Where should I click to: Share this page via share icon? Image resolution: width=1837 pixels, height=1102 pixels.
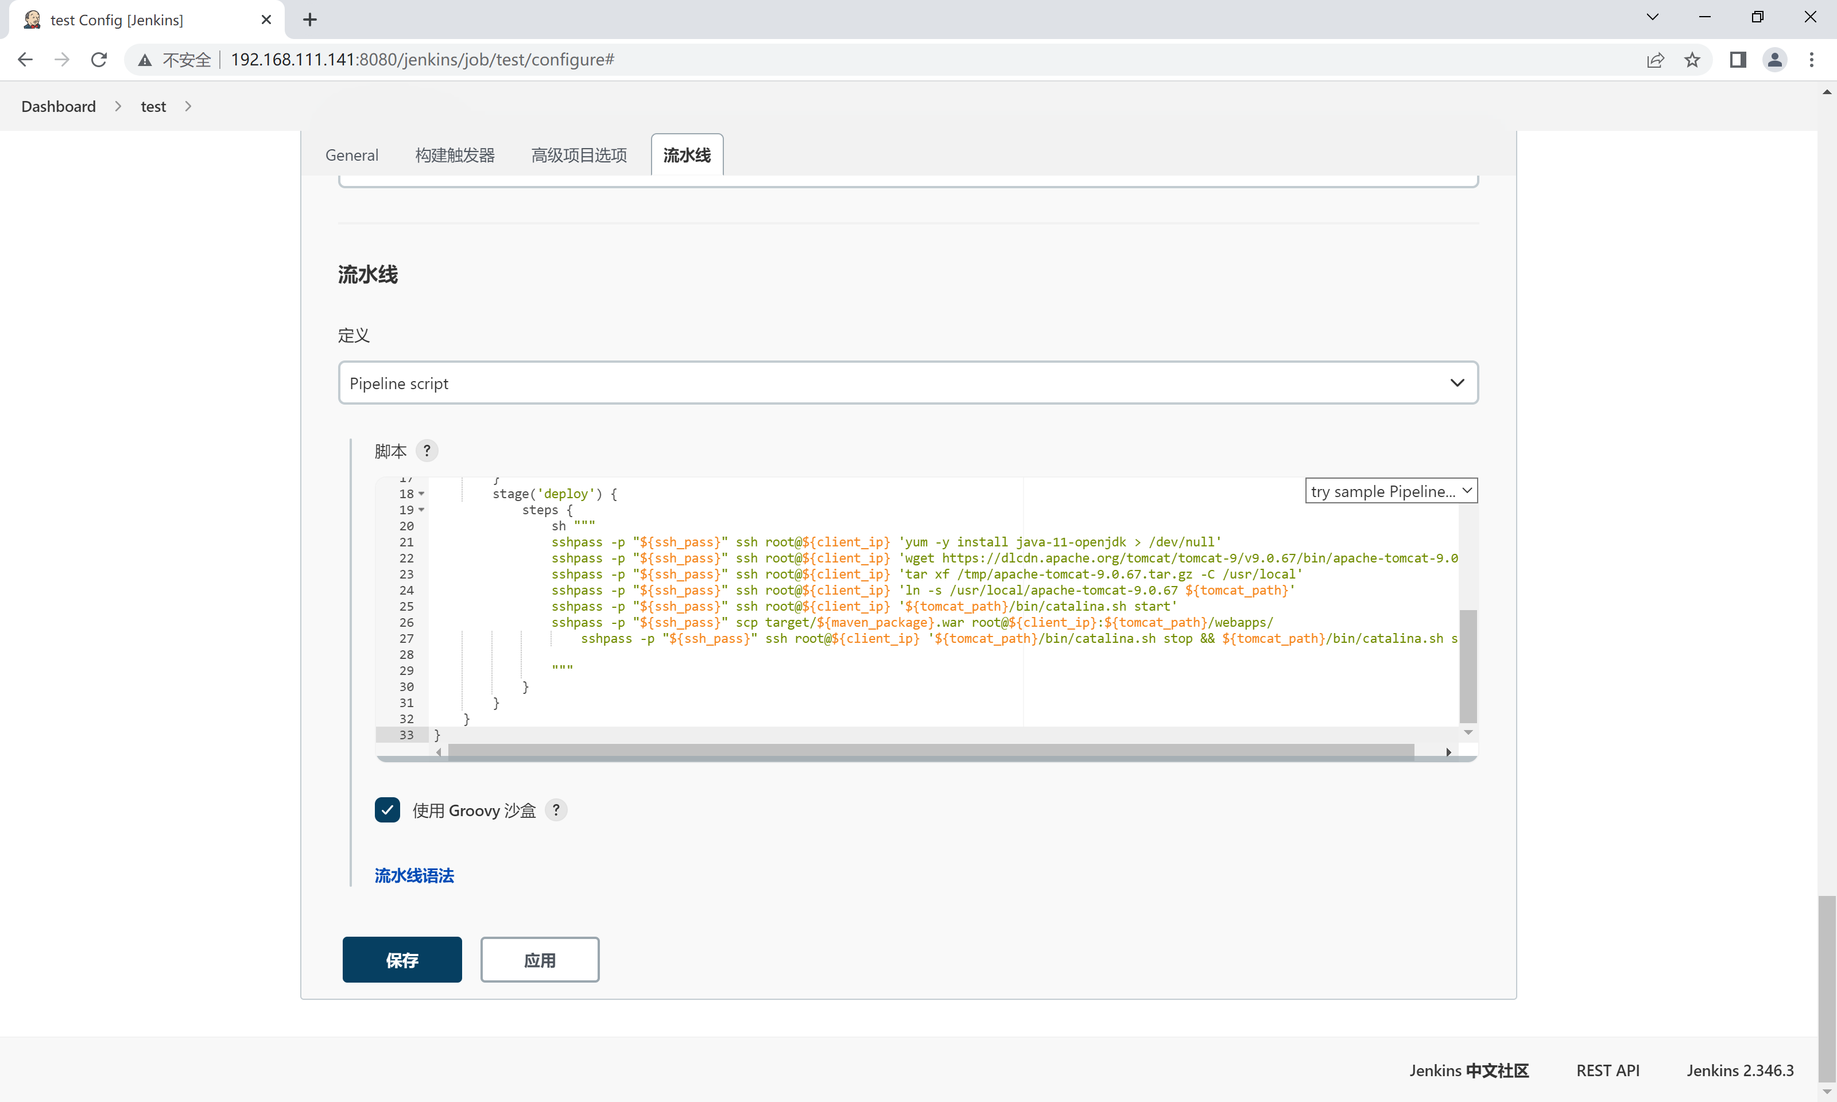[x=1655, y=60]
